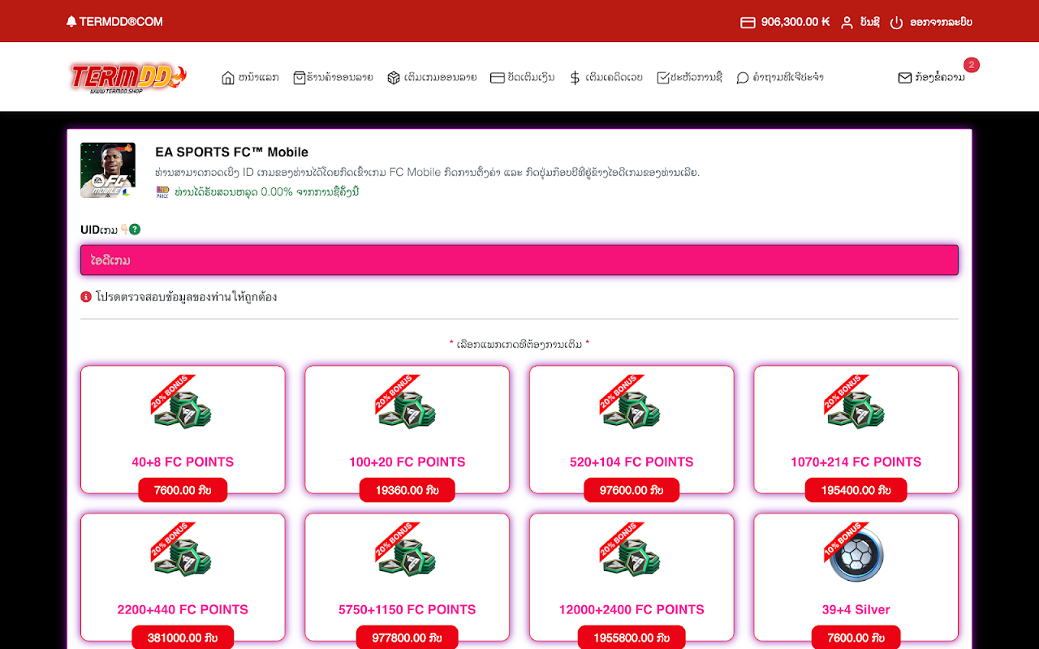Click the EA SPORTS FC Mobile game thumbnail
The image size is (1039, 649).
tap(108, 170)
